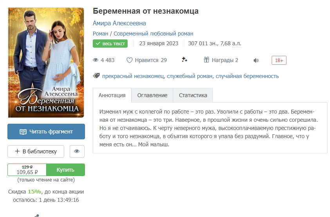Click the прекрасный незнакомец tag link

point(133,76)
